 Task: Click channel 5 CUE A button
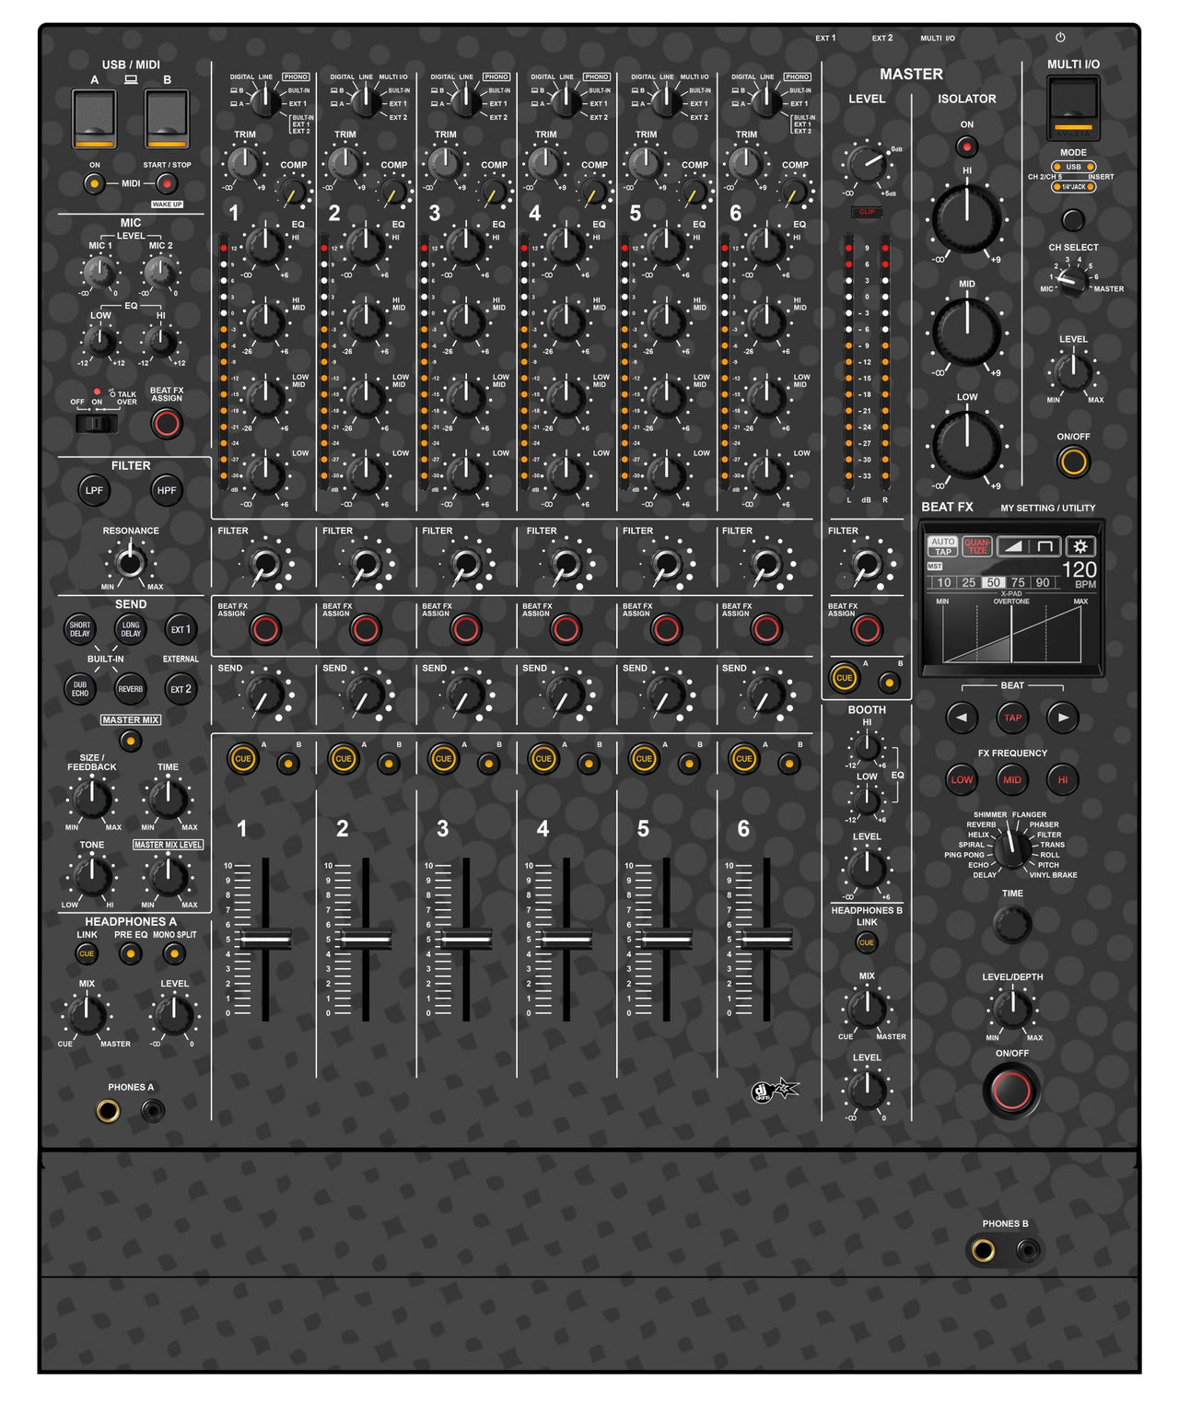pyautogui.click(x=644, y=759)
